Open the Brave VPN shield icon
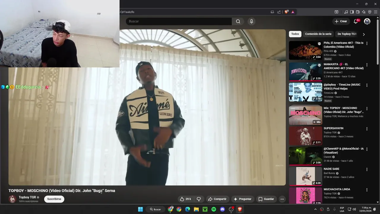The width and height of the screenshot is (380, 214). click(370, 12)
